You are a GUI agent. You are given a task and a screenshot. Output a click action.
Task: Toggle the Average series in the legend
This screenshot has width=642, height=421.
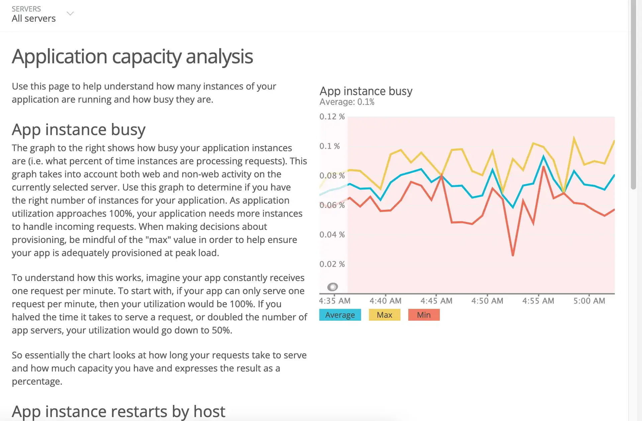click(340, 315)
